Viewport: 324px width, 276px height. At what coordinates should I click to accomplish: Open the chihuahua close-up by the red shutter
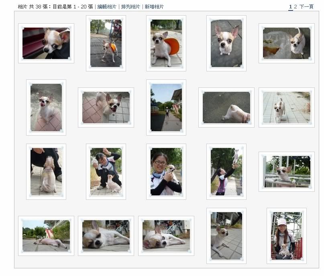tap(46, 43)
